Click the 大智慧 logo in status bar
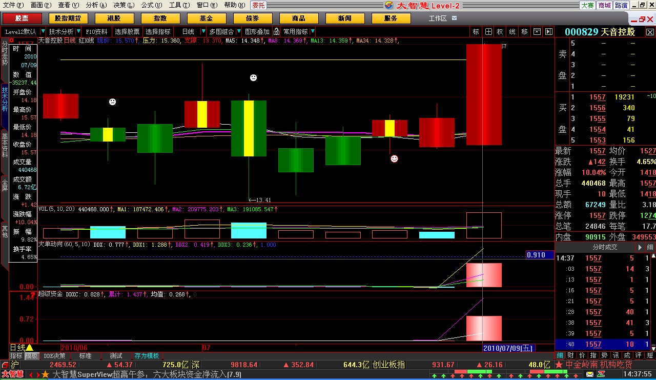Screen dimensions: 656x380 (12, 374)
